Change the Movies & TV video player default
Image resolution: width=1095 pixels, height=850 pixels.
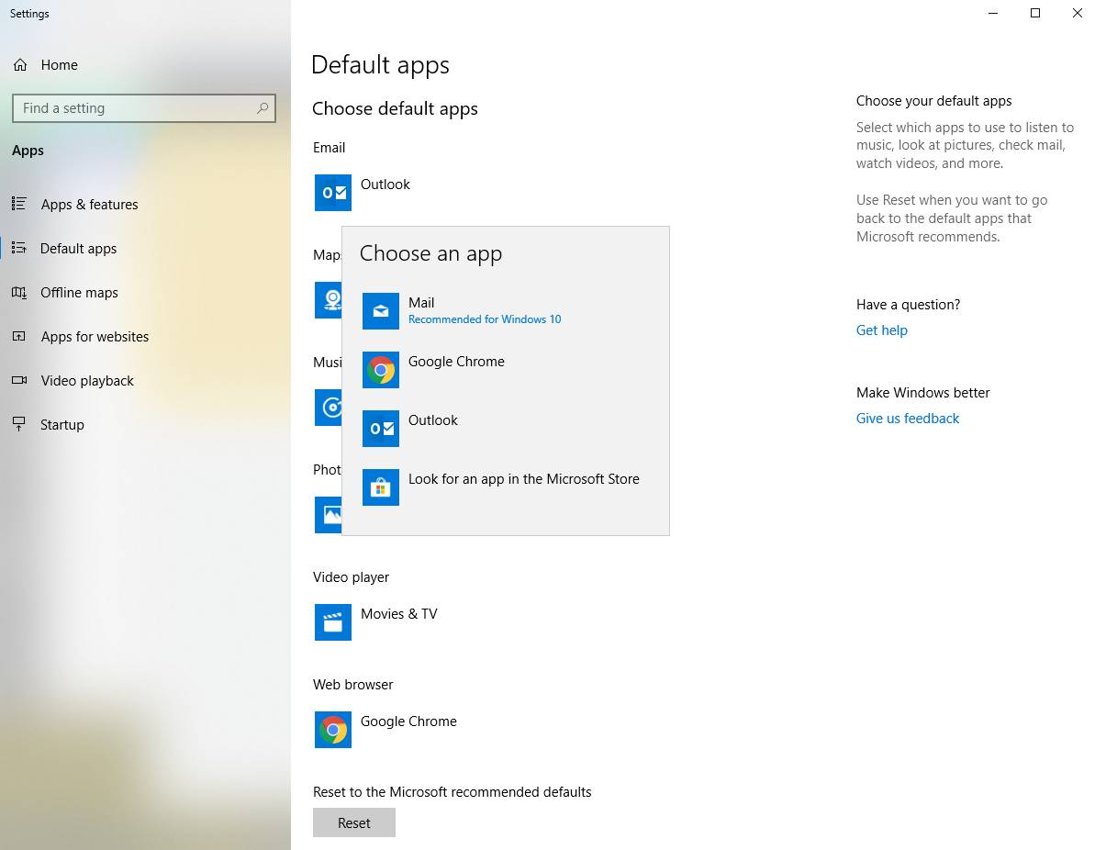tap(399, 614)
